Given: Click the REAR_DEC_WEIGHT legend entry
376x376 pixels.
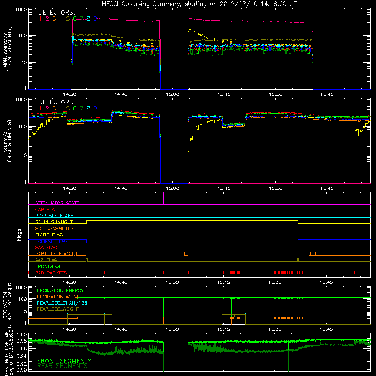Looking at the screenshot, I should pos(58,309).
